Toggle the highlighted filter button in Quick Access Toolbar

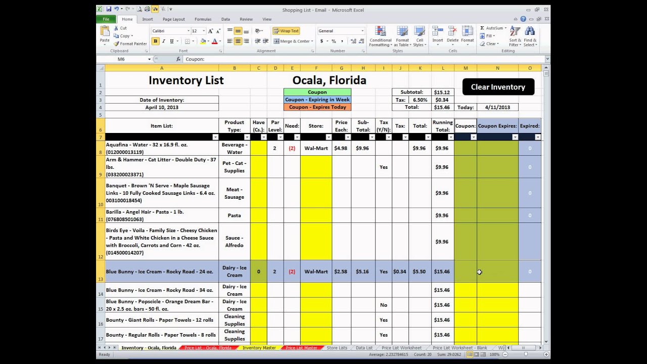155,9
